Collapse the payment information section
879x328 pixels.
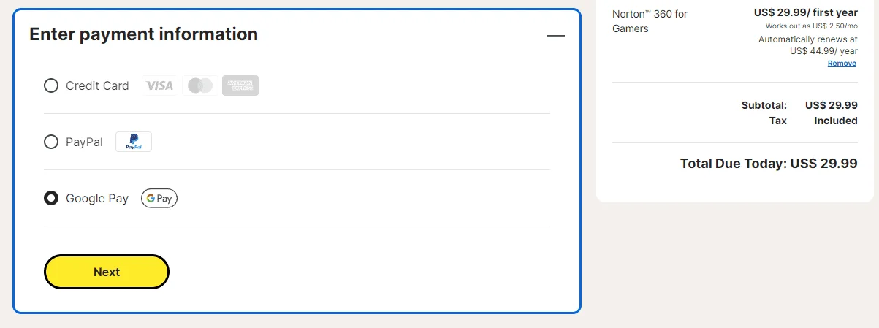[x=556, y=36]
